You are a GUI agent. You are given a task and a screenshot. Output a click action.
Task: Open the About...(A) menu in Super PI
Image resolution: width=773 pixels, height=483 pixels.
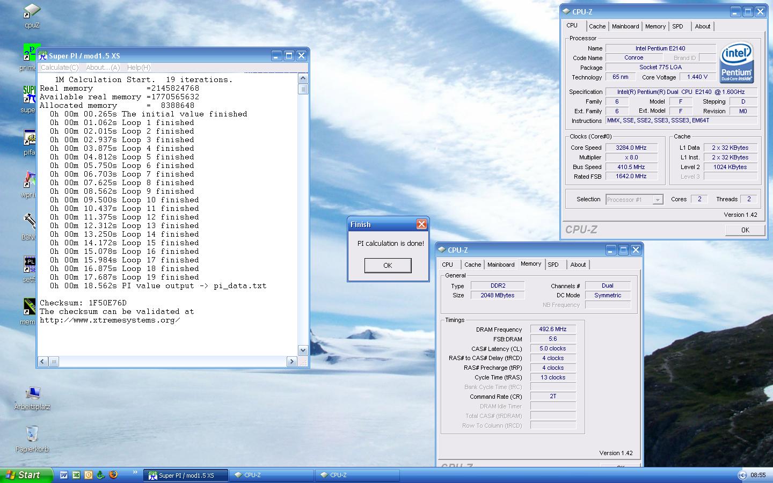pyautogui.click(x=103, y=67)
